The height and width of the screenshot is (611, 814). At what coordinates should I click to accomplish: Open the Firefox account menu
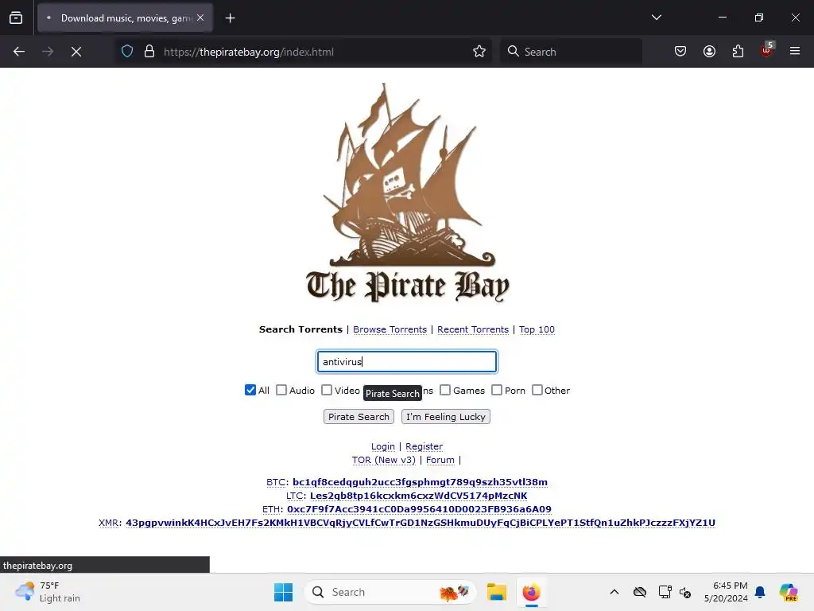[709, 52]
